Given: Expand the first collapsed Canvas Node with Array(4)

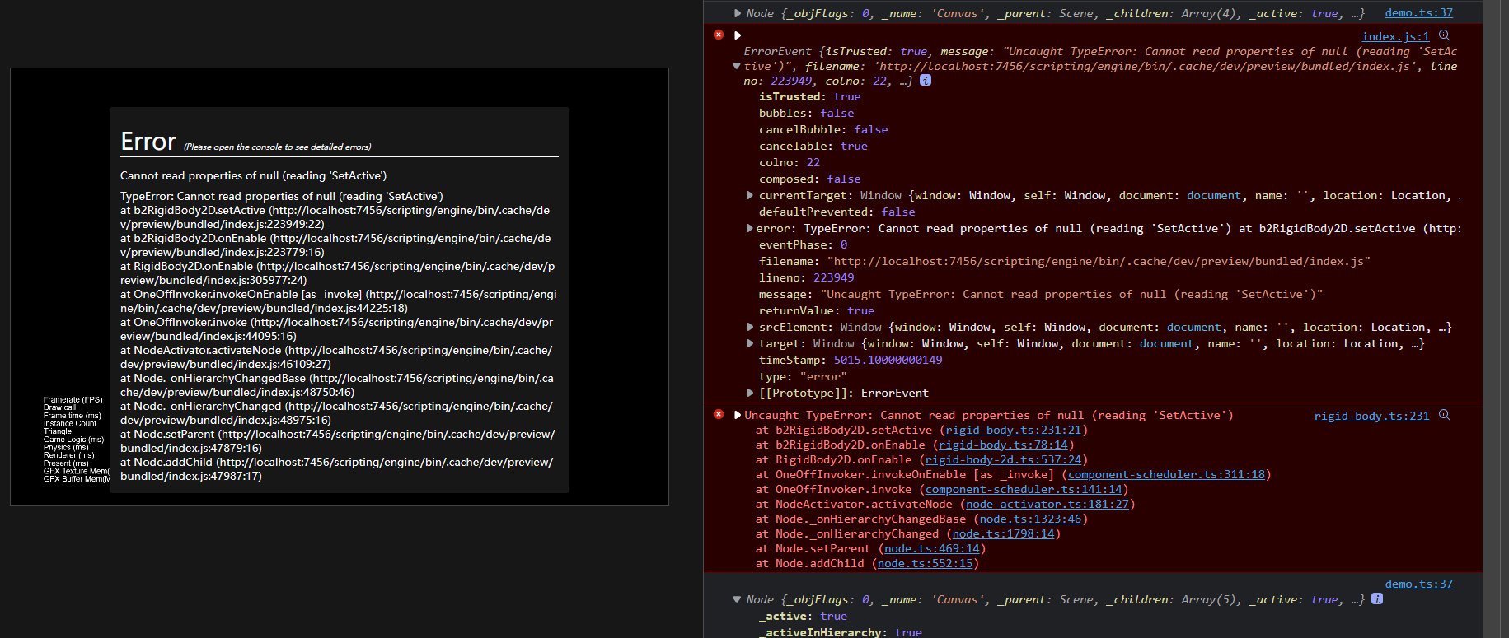Looking at the screenshot, I should 738,13.
